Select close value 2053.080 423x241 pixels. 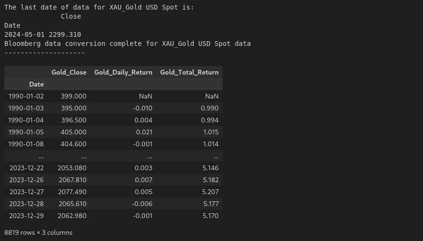point(72,168)
